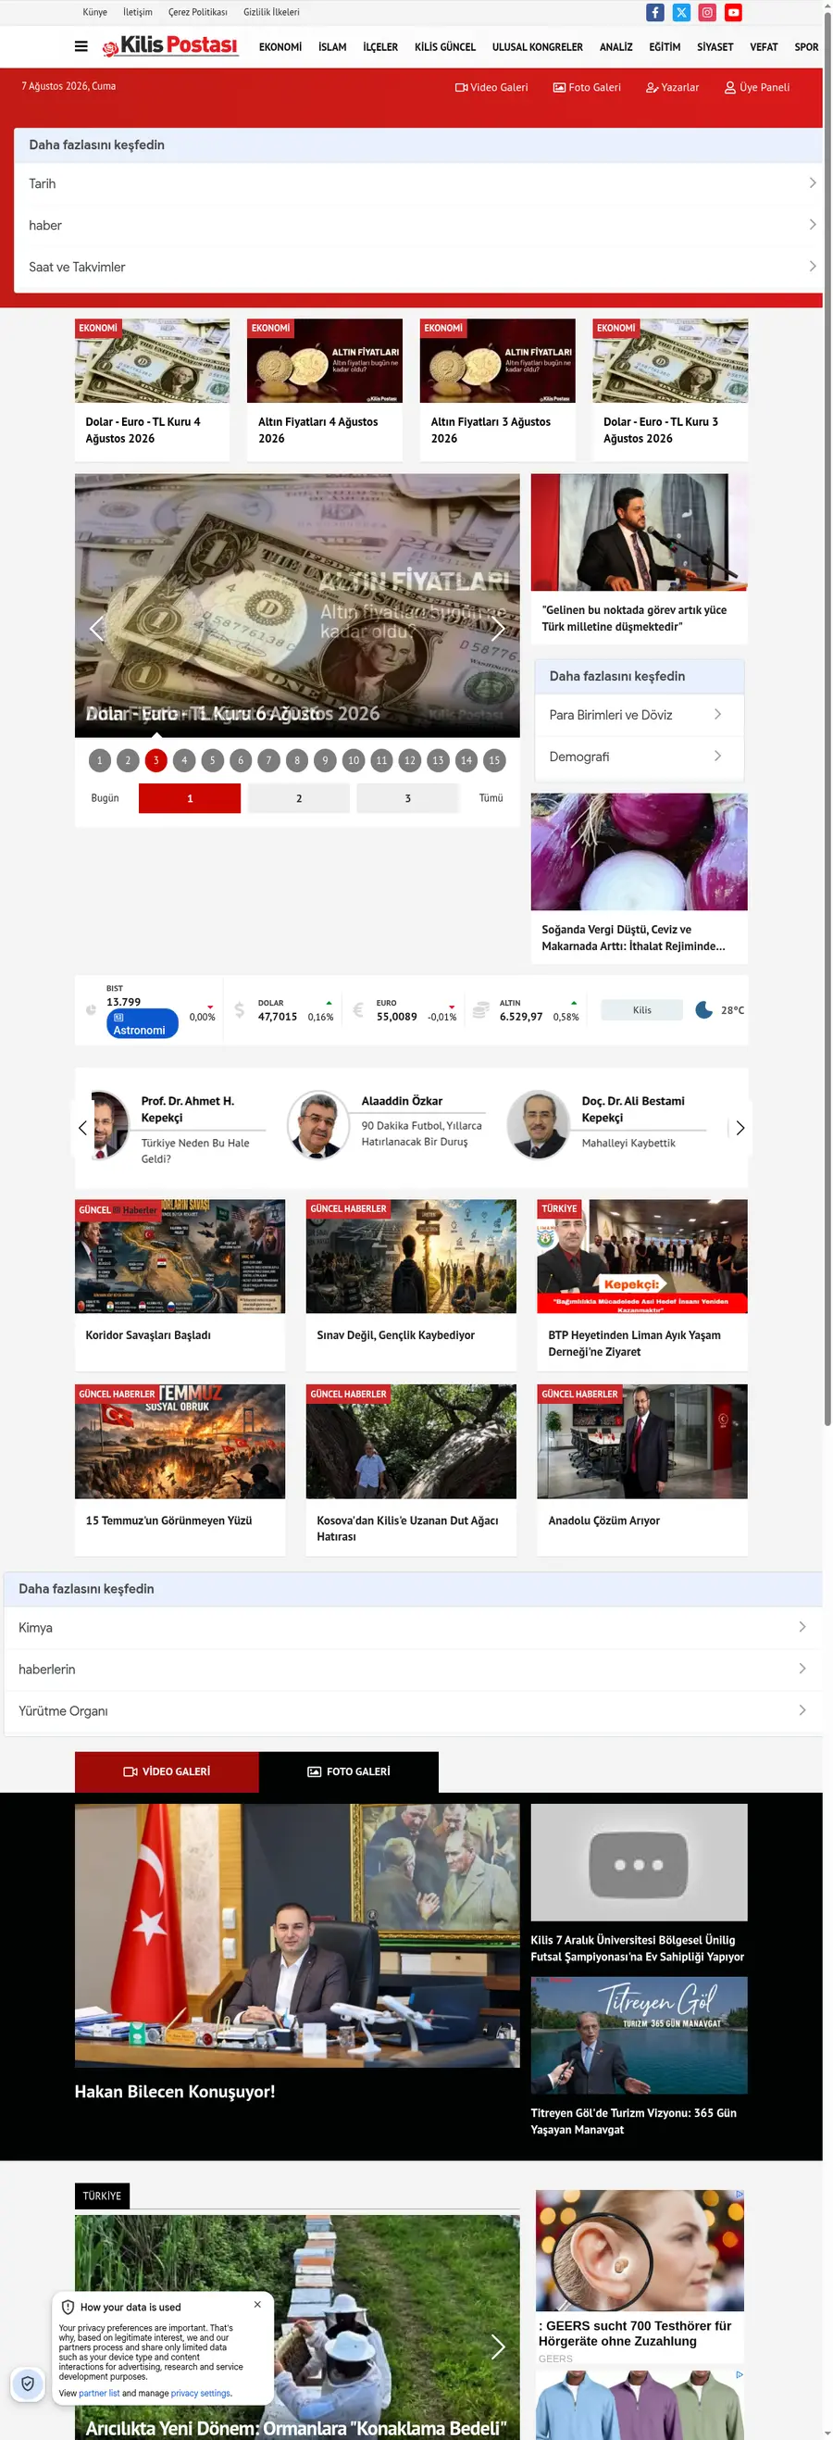
Task: Jump to slide number 5
Action: tap(212, 759)
